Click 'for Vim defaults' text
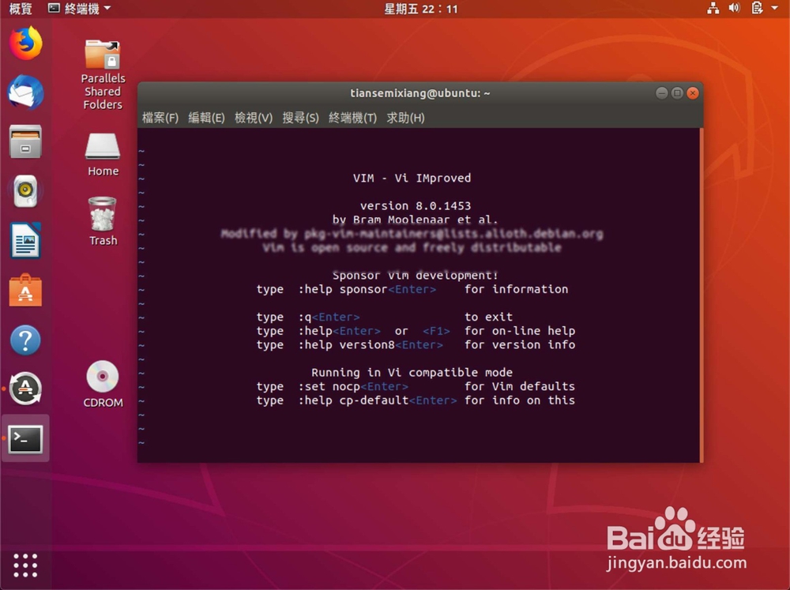This screenshot has height=590, width=790. point(520,386)
